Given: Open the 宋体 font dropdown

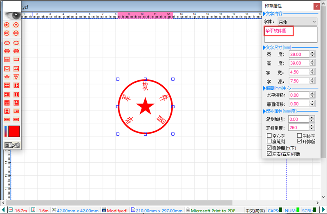Looking at the screenshot, I should [314, 22].
